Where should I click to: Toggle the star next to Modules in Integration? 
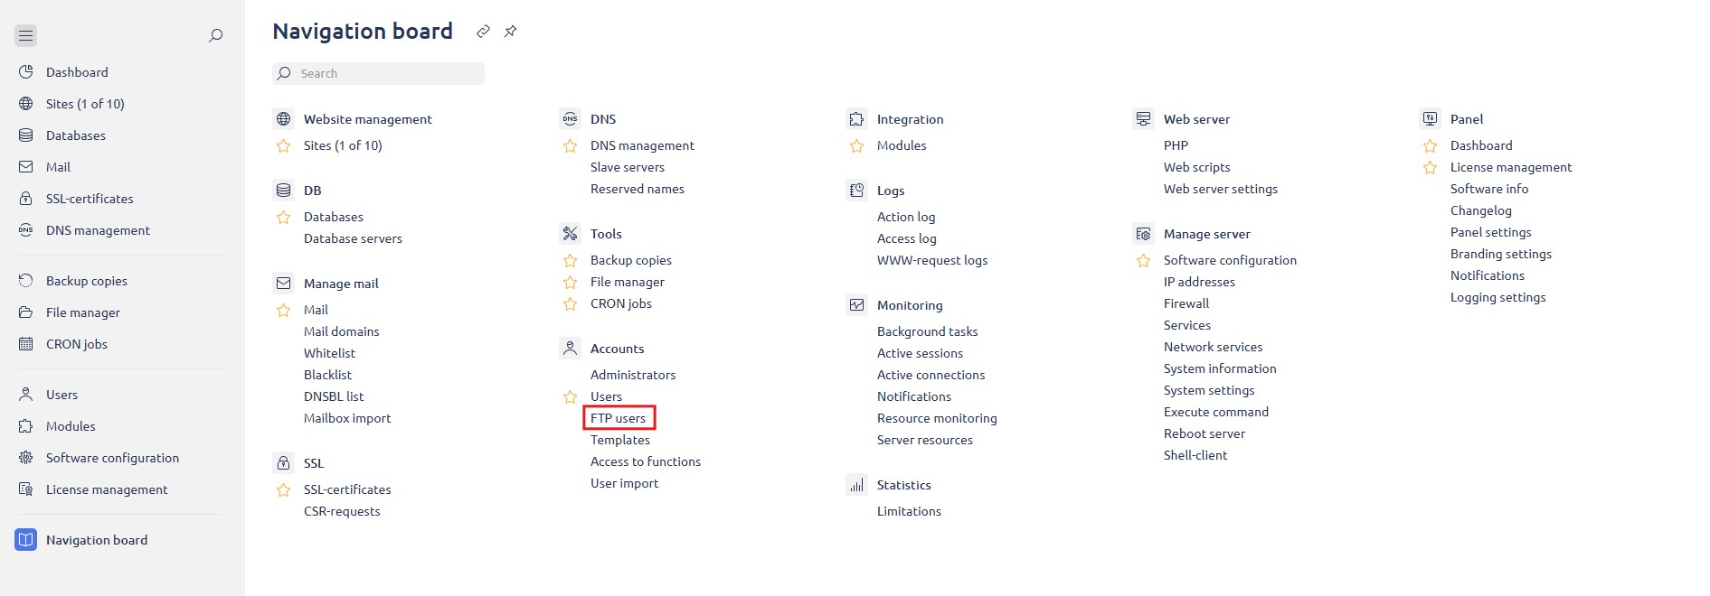coord(856,145)
